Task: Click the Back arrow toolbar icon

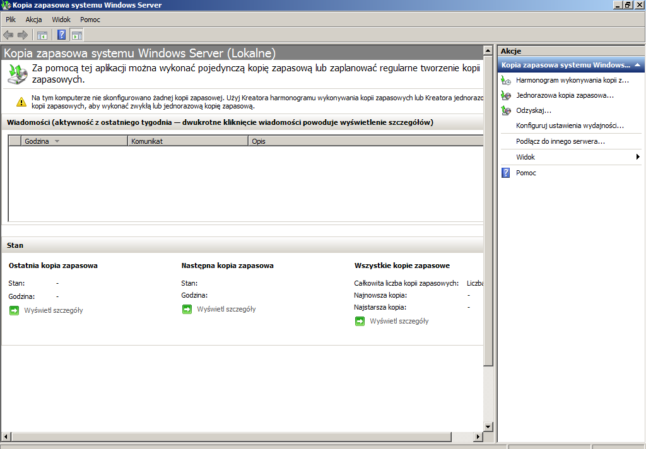Action: 8,35
